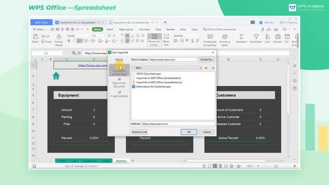The image size is (329, 185).
Task: Click Merge and Center
Action: tap(154, 40)
